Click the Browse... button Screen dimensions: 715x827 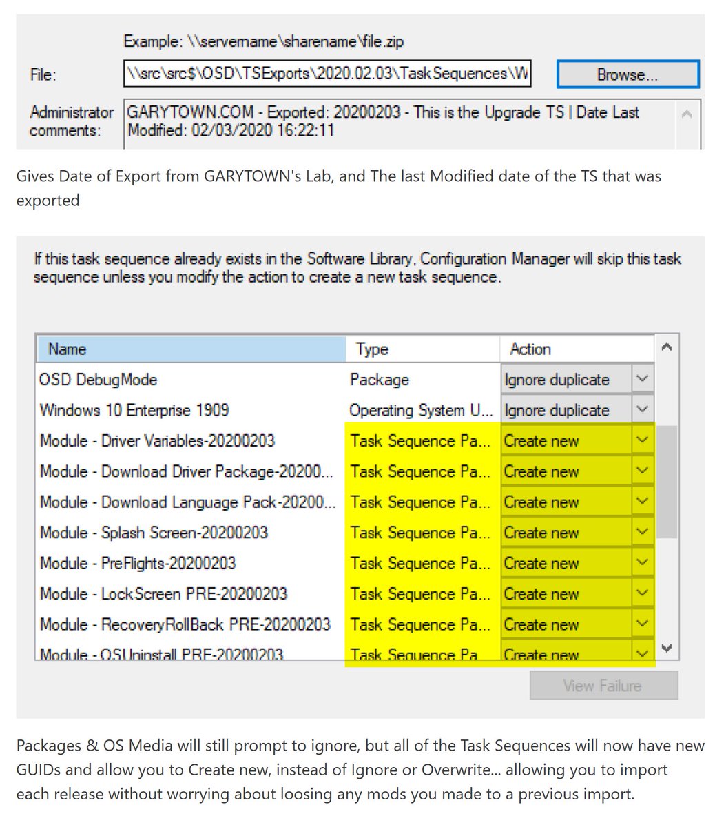coord(628,74)
